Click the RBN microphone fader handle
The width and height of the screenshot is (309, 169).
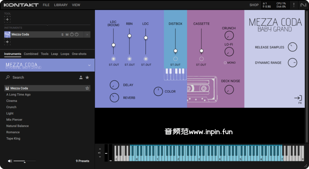129,35
